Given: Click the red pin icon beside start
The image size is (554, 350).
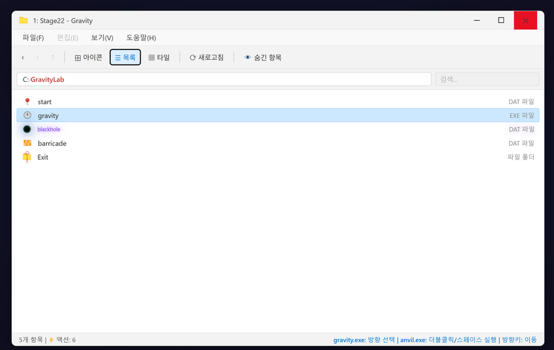Looking at the screenshot, I should (x=27, y=101).
